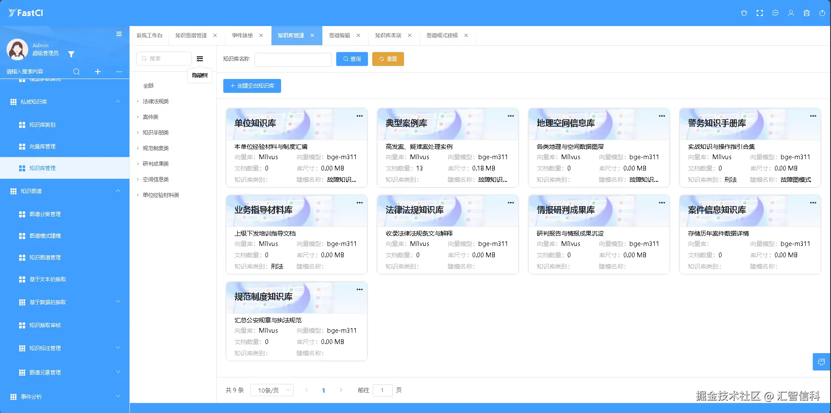Expand the 事件分析 sidebar group

pos(118,397)
